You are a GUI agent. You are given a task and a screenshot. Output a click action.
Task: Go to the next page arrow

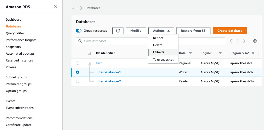(x=244, y=41)
